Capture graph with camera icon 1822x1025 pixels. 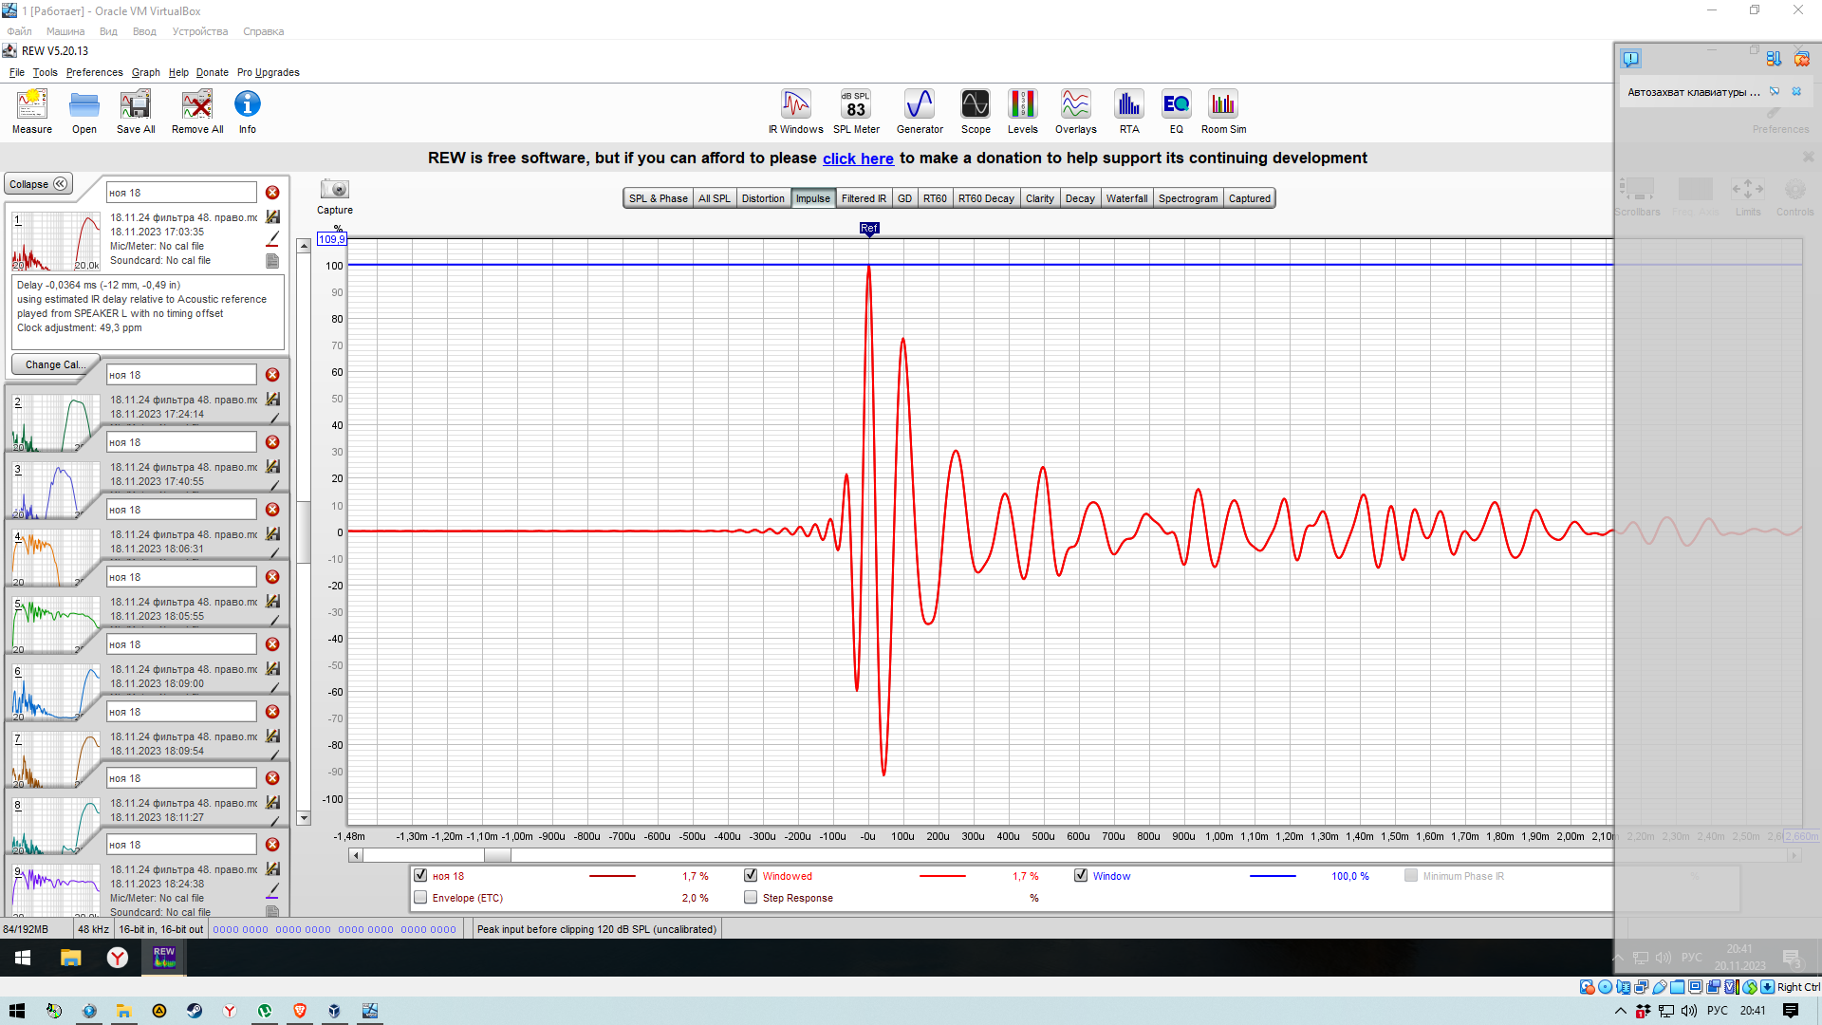[x=334, y=190]
